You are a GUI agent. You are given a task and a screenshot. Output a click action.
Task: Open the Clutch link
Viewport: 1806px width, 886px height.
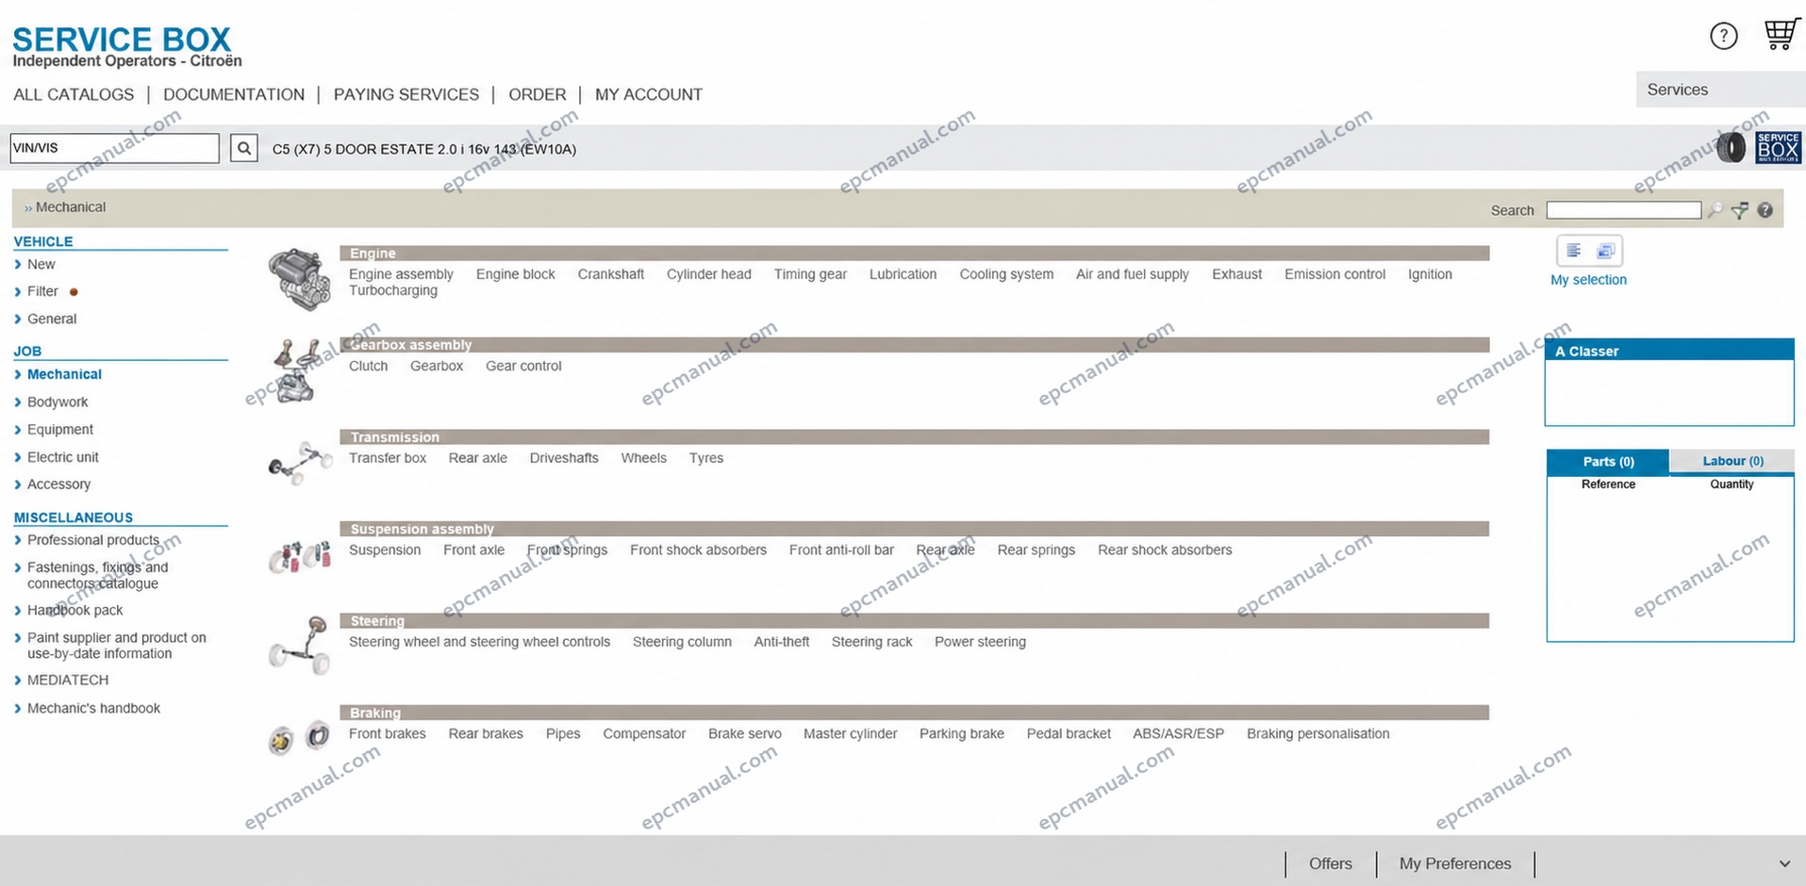(368, 366)
